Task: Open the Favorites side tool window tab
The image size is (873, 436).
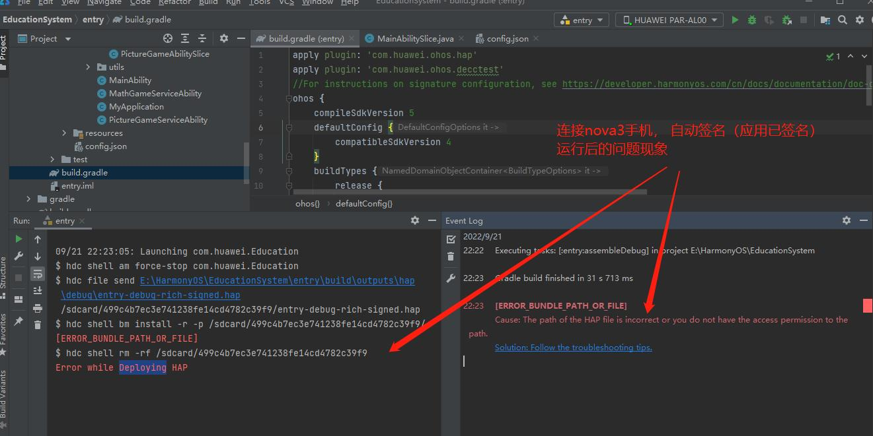Action: (4, 335)
